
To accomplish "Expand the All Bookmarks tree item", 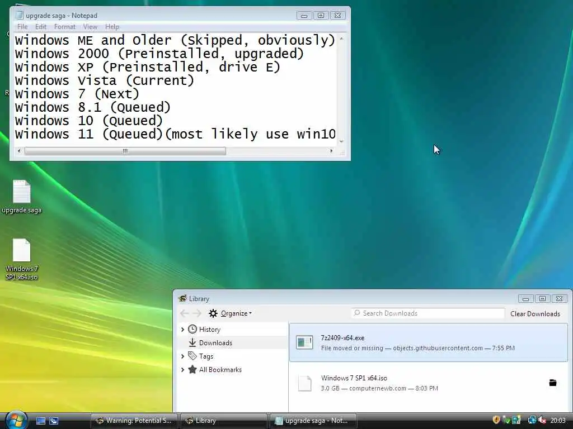I will point(183,370).
